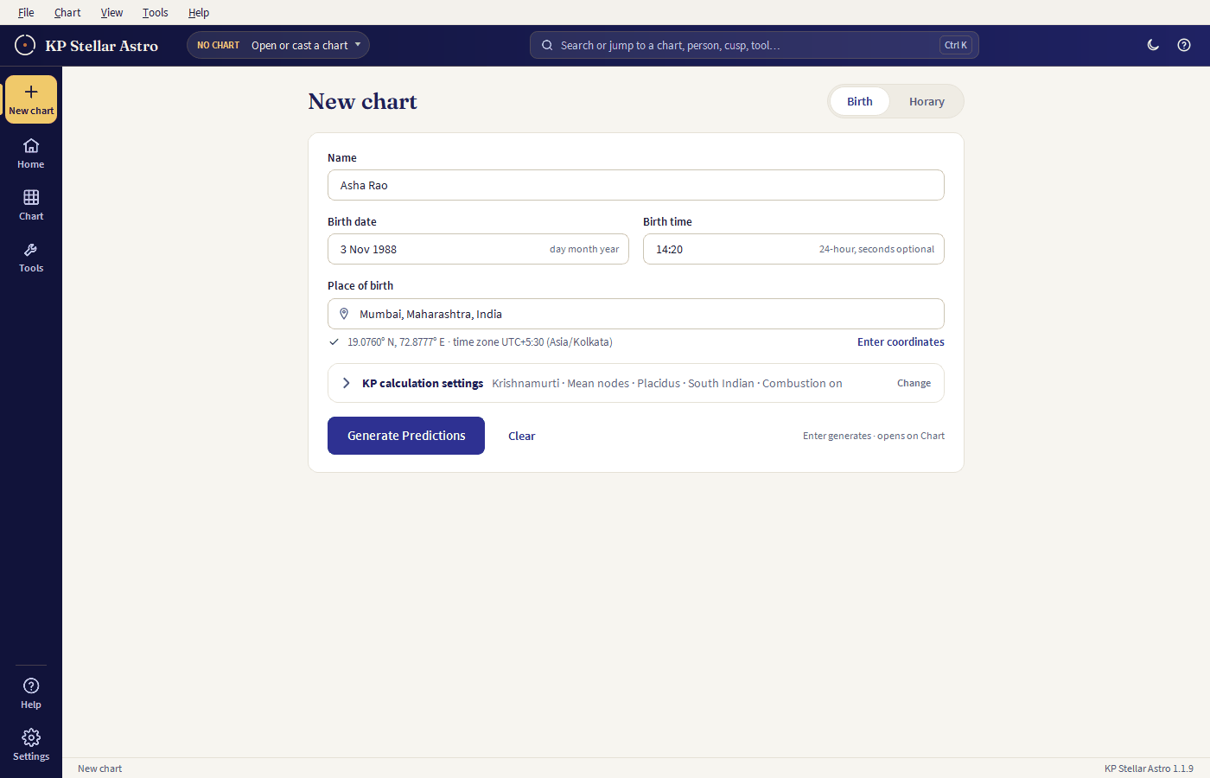The height and width of the screenshot is (778, 1210).
Task: Click the help question icon in header
Action: [x=1184, y=45]
